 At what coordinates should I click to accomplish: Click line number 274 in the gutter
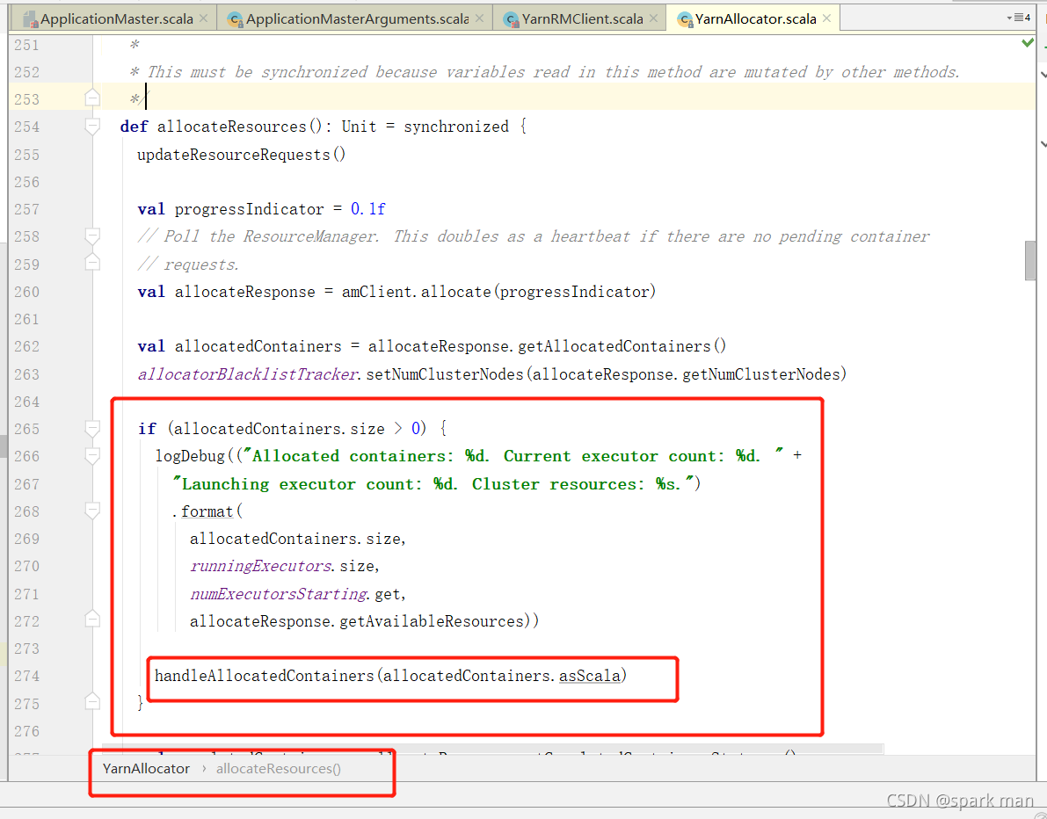click(x=26, y=676)
